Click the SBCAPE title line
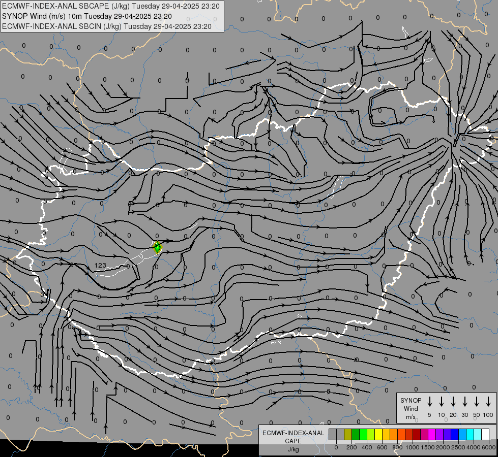The width and height of the screenshot is (498, 457). pyautogui.click(x=111, y=6)
